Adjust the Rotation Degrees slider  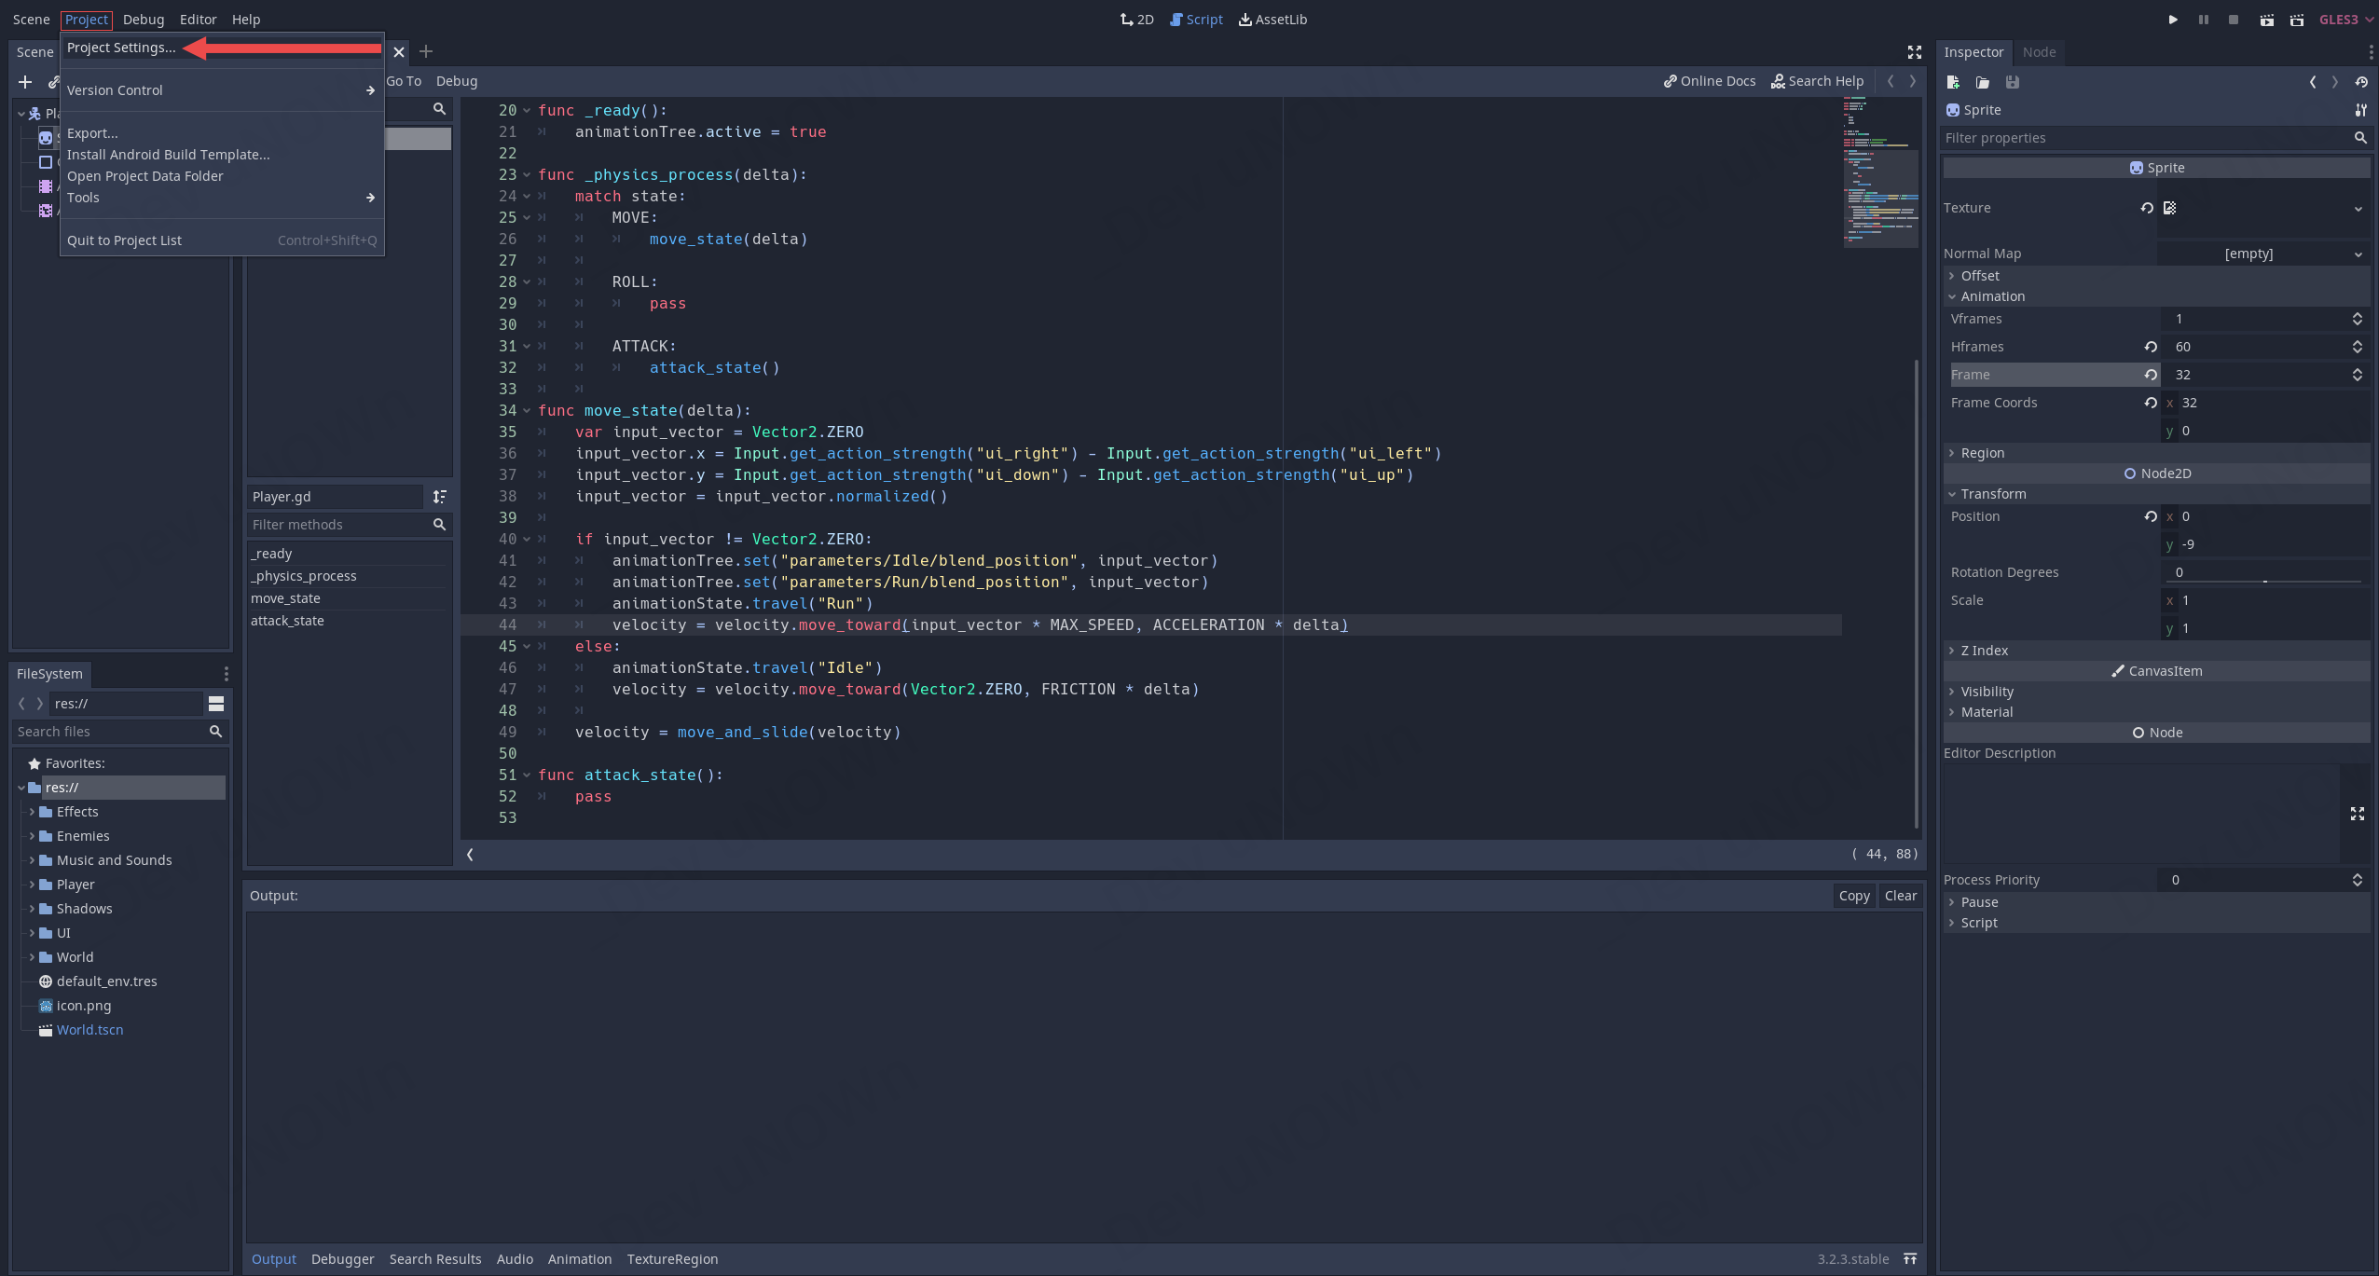click(2263, 581)
